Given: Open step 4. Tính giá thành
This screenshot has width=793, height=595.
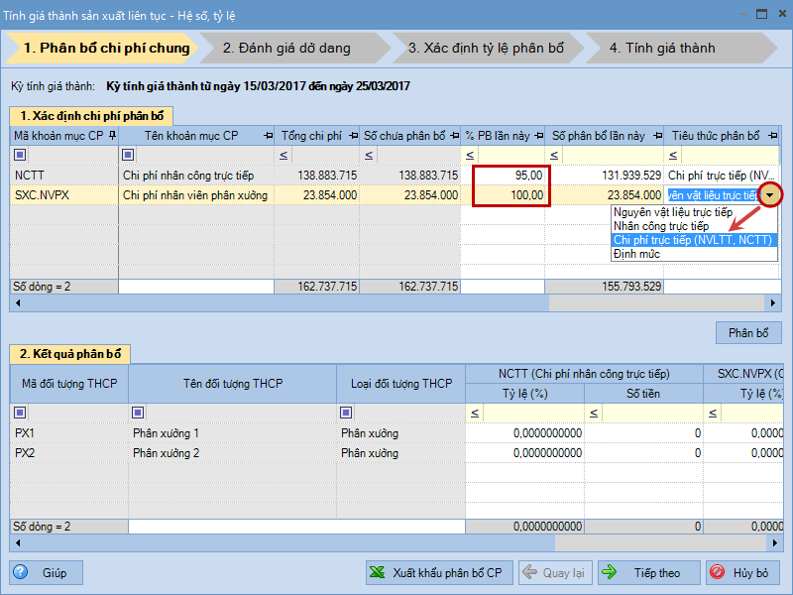Looking at the screenshot, I should pyautogui.click(x=661, y=48).
